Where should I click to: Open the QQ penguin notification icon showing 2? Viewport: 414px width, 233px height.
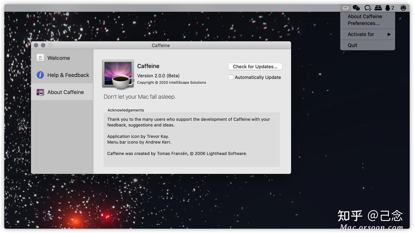389,8
